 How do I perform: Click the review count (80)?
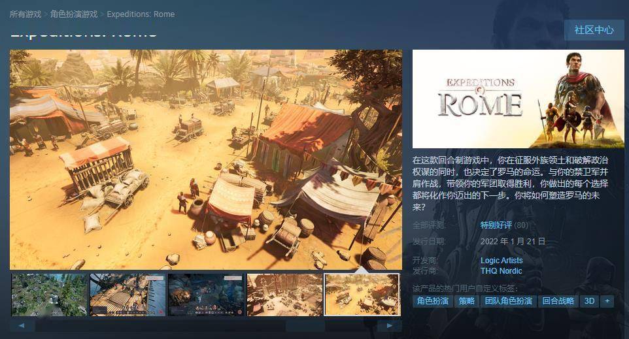pos(521,225)
